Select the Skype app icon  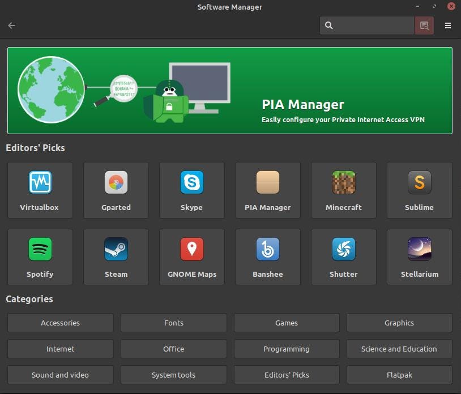point(191,182)
